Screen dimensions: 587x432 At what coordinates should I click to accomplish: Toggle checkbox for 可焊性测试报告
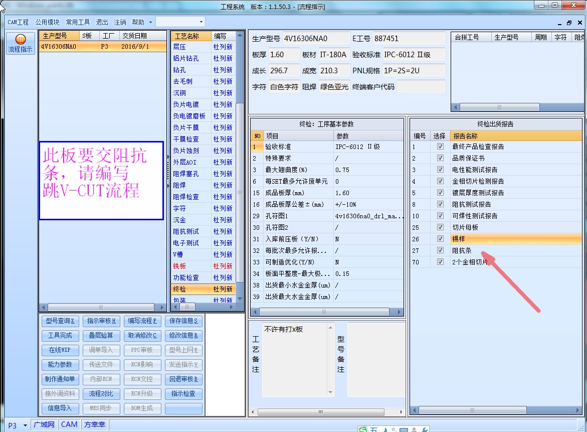tap(440, 215)
